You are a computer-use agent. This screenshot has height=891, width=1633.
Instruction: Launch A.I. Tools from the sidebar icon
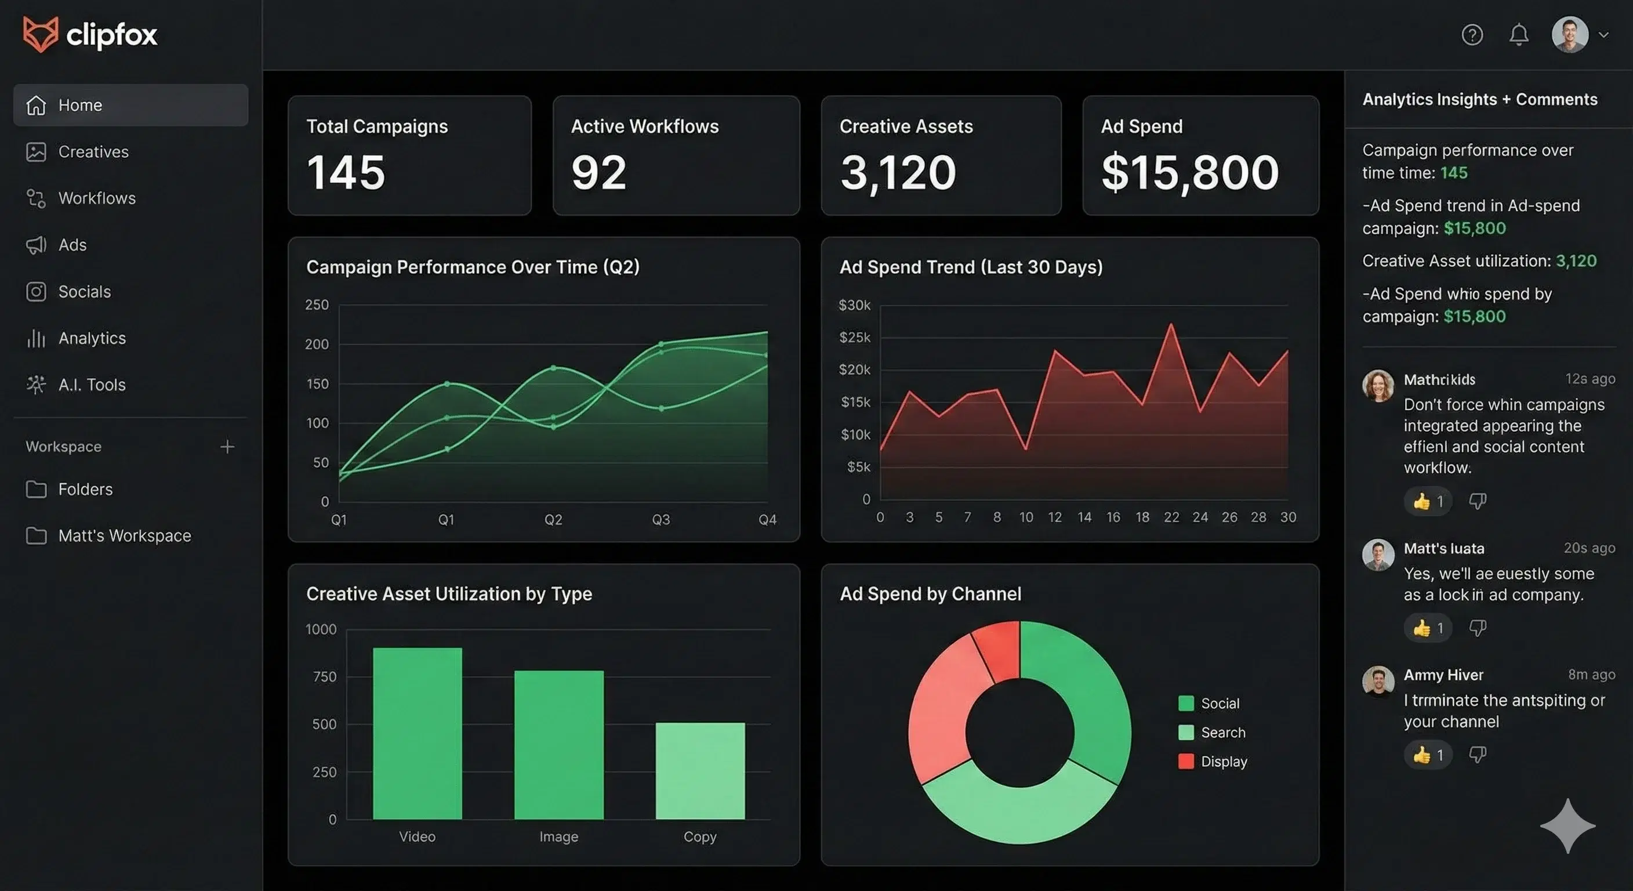point(37,385)
